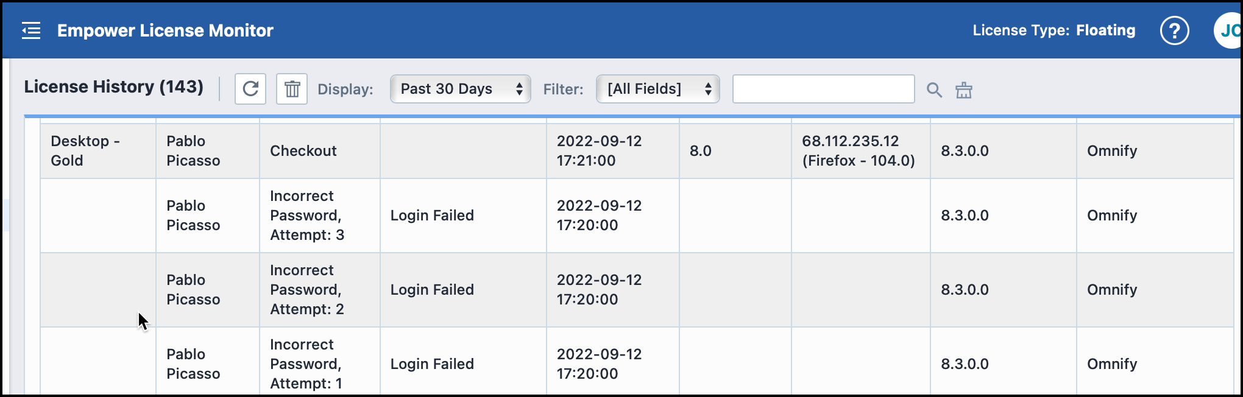Click the License History heading
This screenshot has height=397, width=1243.
(116, 86)
